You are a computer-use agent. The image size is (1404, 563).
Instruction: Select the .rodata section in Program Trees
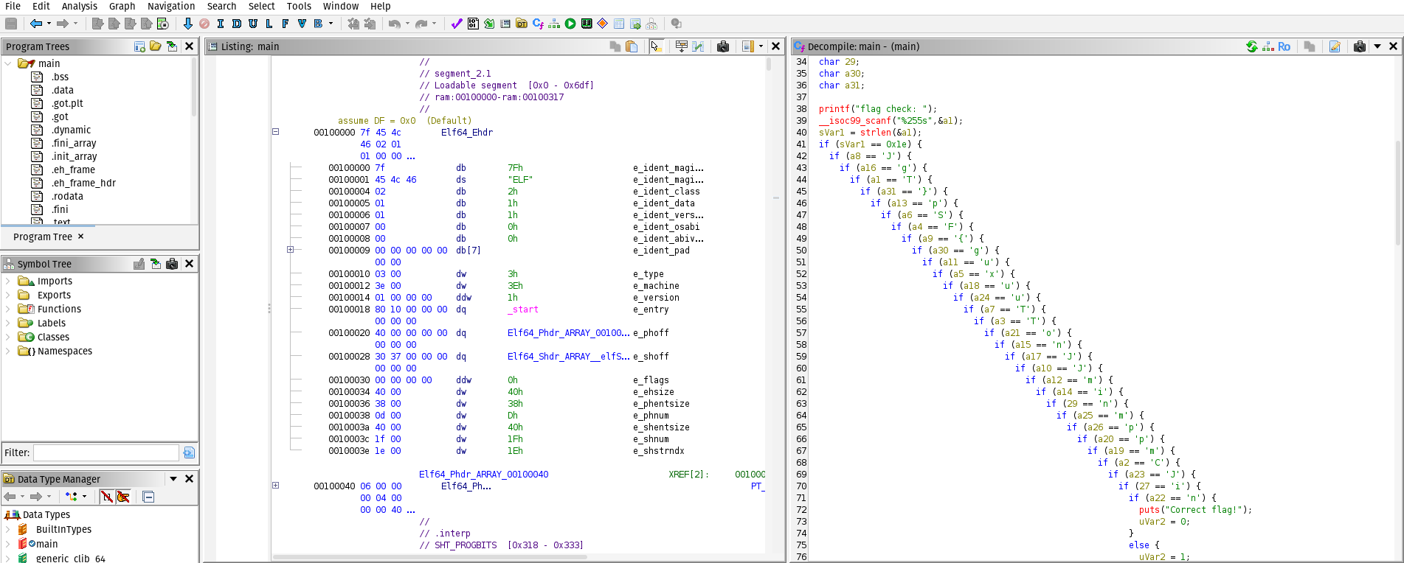coord(67,196)
